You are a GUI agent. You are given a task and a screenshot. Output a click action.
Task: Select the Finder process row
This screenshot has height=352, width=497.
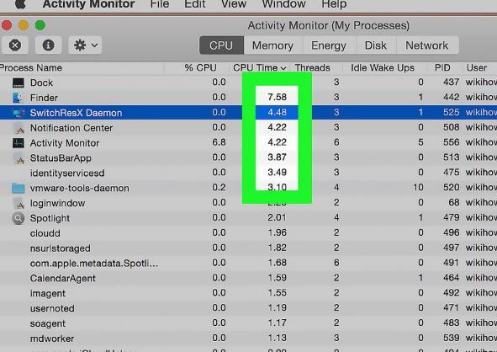pyautogui.click(x=249, y=98)
